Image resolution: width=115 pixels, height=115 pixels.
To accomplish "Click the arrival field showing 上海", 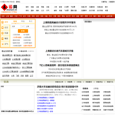I will point(30,27).
